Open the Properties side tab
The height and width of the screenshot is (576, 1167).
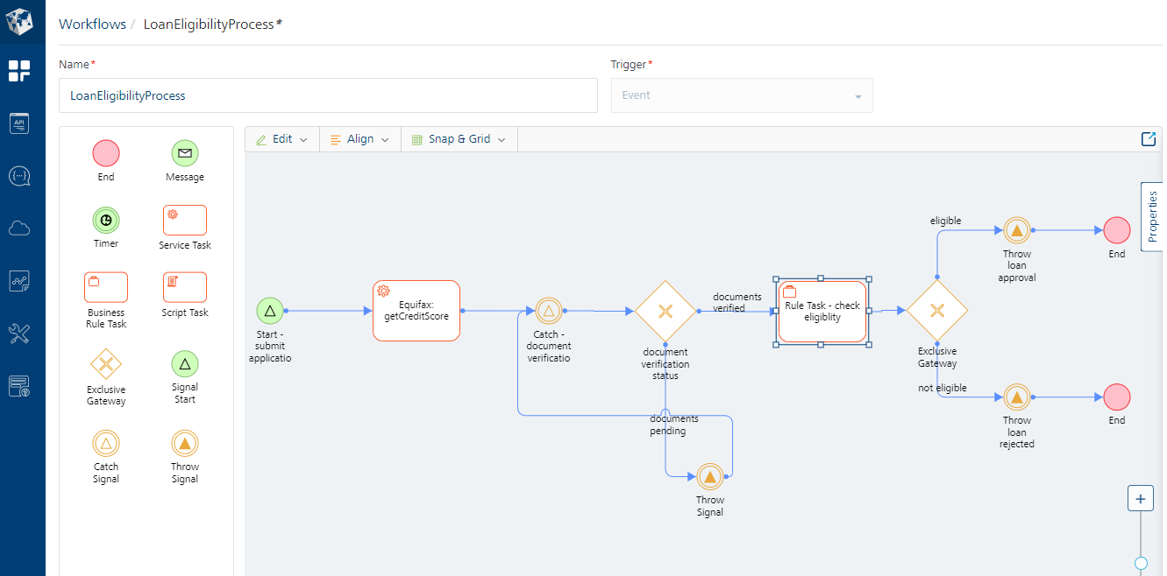click(1152, 216)
